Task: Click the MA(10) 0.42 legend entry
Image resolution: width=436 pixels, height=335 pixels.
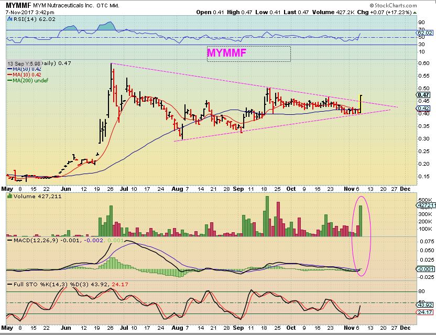Action: coord(24,74)
